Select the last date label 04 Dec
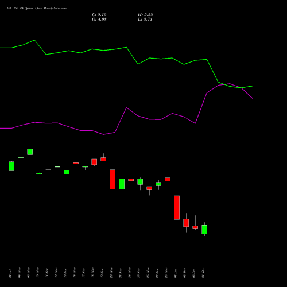The image size is (287, 287). coord(203,273)
